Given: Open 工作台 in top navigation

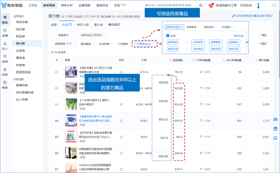Looking at the screenshot, I should pyautogui.click(x=33, y=5).
